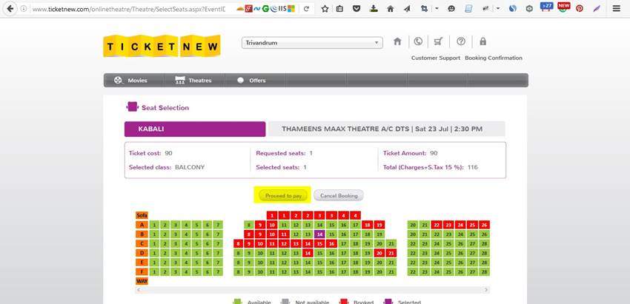Select seat 8 in row D
Image resolution: width=630 pixels, height=304 pixels.
[238, 253]
